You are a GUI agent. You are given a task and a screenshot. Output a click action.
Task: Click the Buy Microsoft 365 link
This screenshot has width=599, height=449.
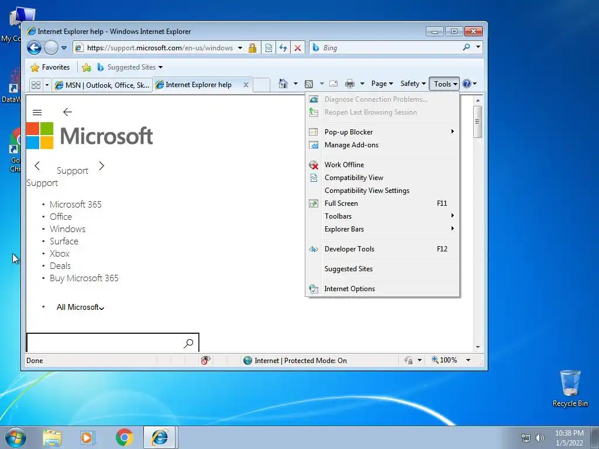pyautogui.click(x=84, y=278)
